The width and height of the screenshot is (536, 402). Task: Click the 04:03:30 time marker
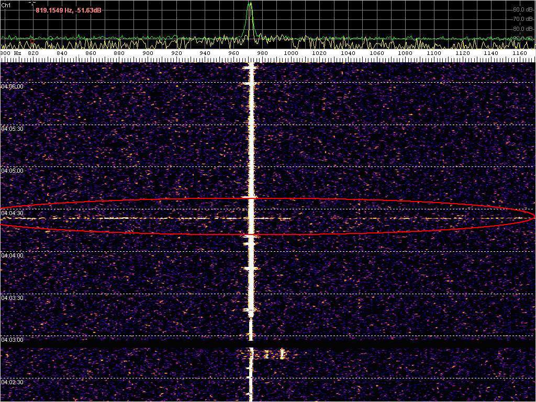12,297
